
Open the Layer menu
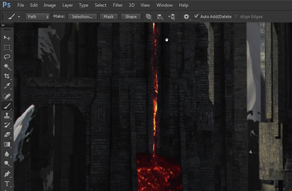(x=68, y=5)
